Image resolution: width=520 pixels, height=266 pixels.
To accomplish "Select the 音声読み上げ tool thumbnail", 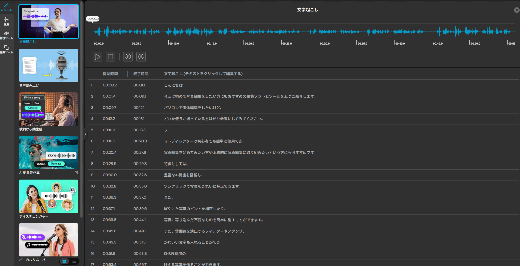I will point(48,65).
